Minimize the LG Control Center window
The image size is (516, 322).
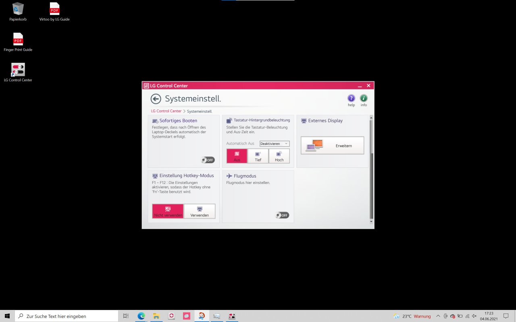point(360,86)
